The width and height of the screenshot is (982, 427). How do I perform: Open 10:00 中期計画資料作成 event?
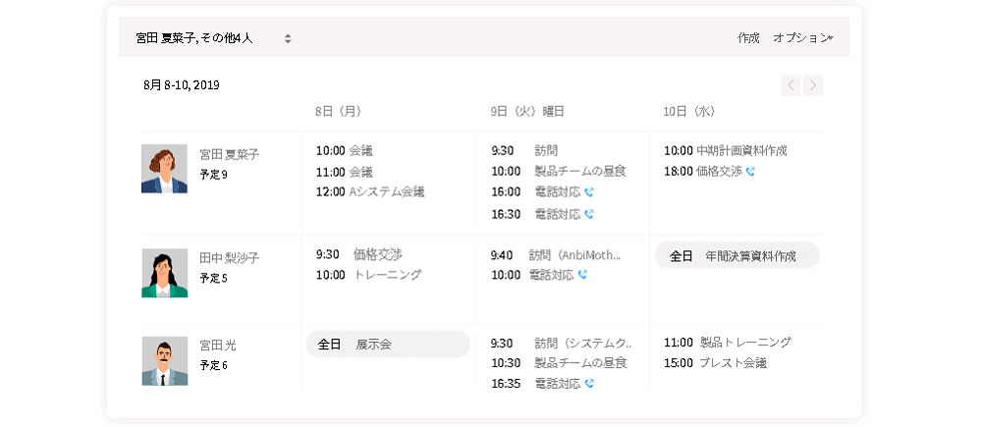coord(726,151)
